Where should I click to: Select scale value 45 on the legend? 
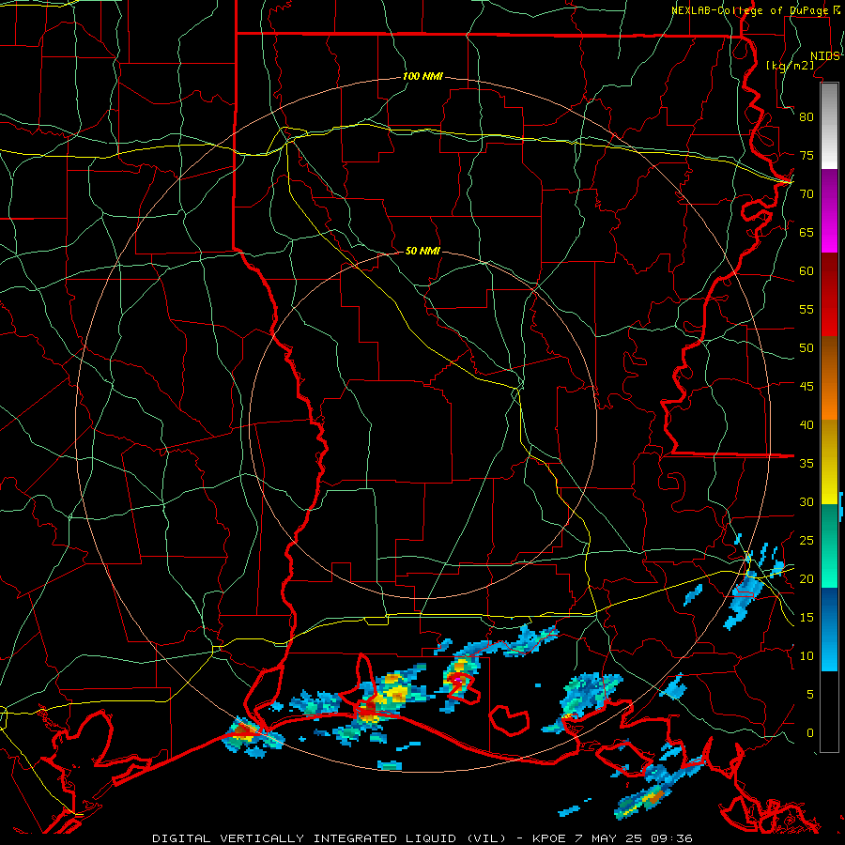click(807, 387)
